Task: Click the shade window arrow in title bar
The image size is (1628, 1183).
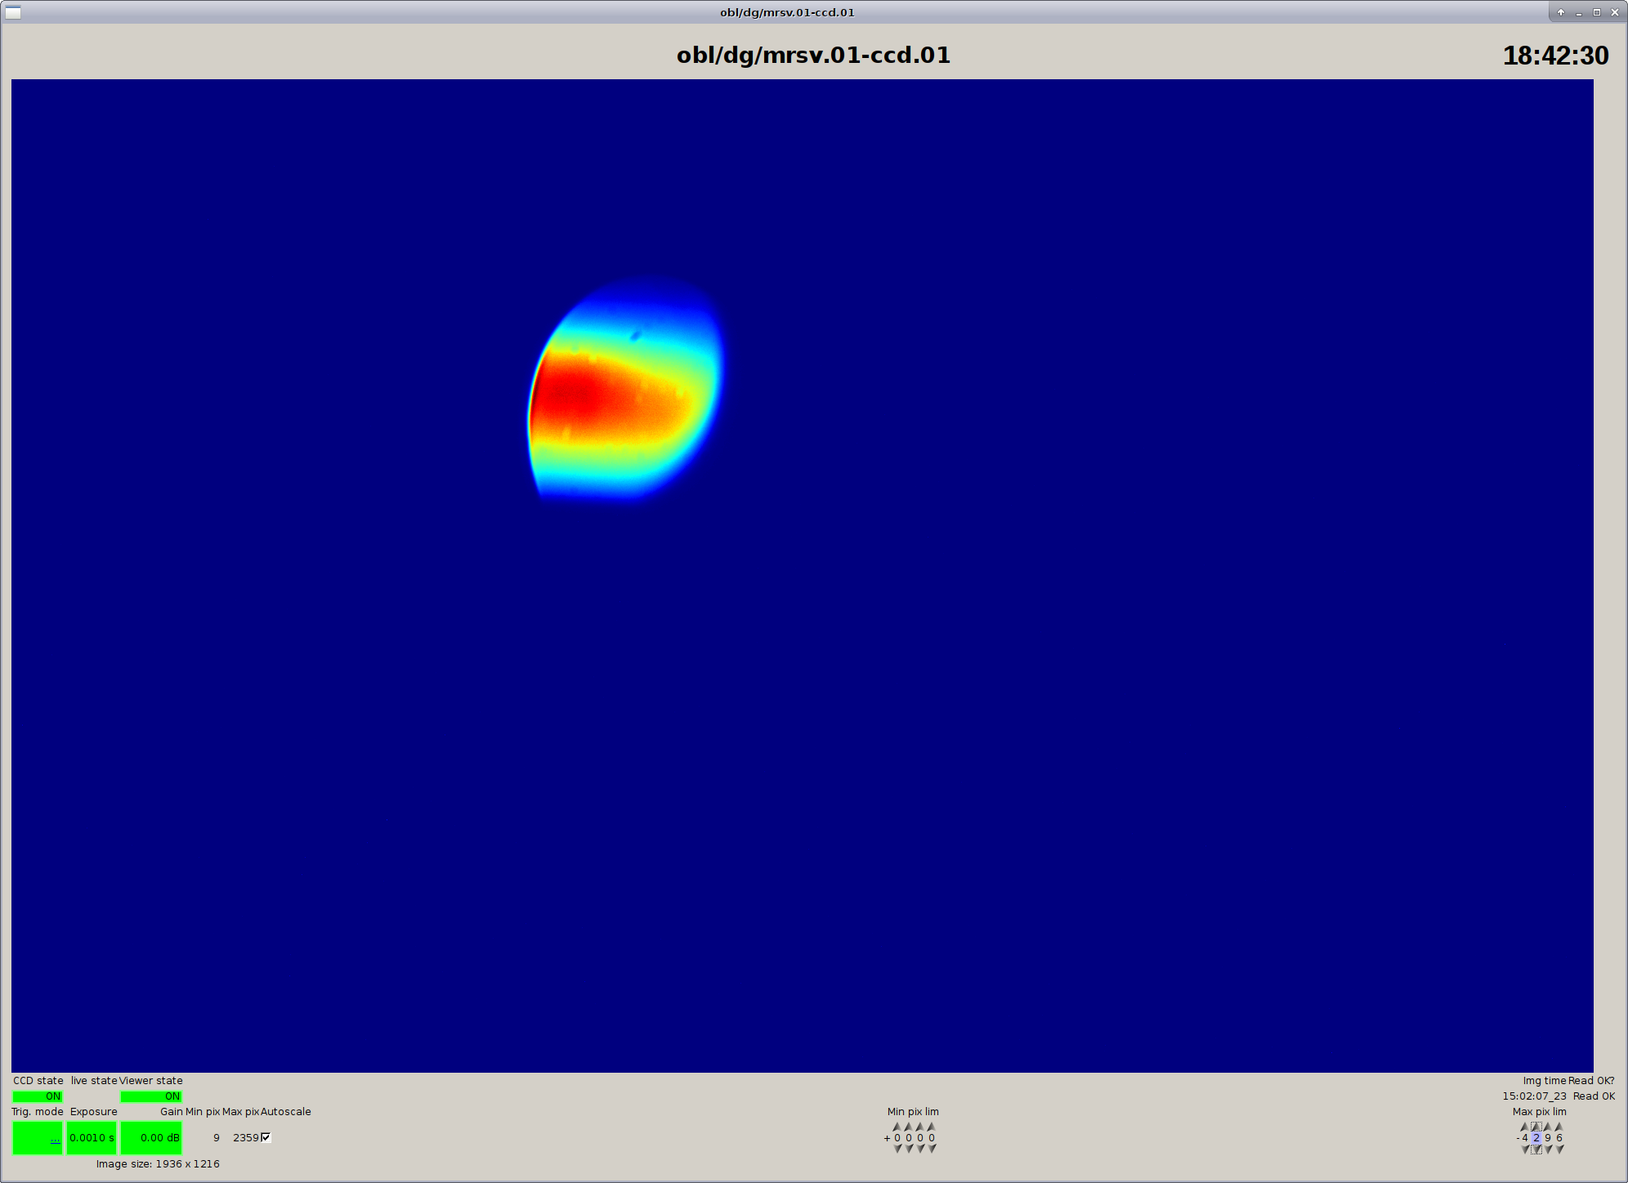Action: (x=1561, y=12)
